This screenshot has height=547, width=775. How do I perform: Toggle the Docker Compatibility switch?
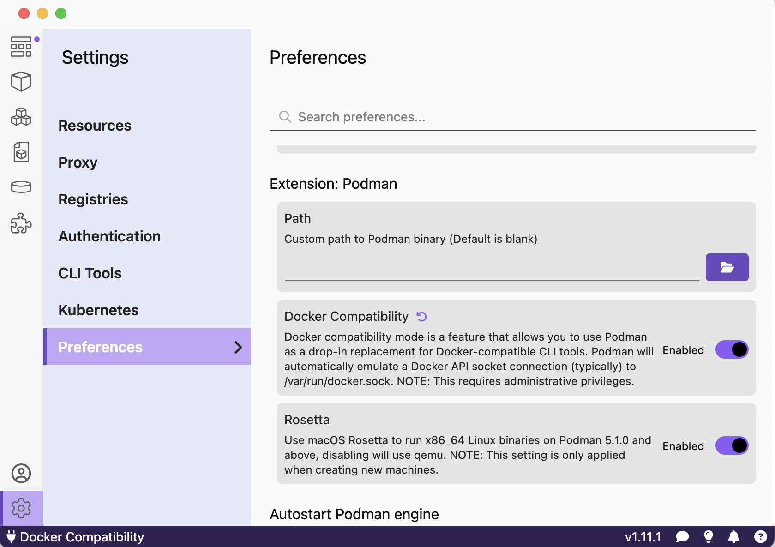click(732, 349)
